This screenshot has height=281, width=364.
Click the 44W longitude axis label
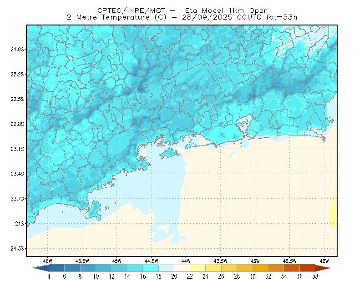186,261
